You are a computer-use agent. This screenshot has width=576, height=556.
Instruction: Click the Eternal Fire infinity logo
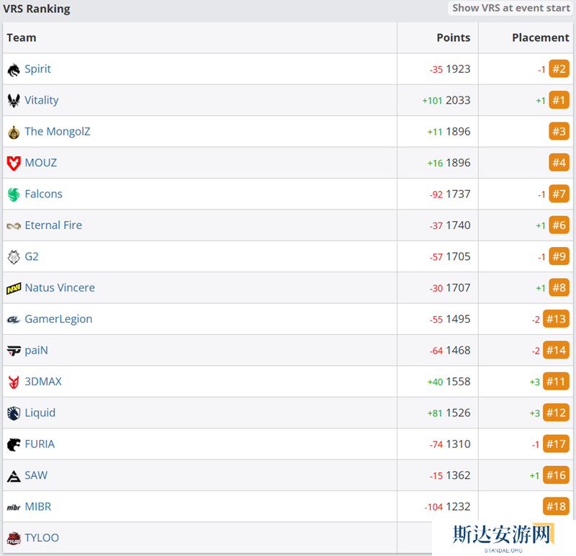[14, 226]
